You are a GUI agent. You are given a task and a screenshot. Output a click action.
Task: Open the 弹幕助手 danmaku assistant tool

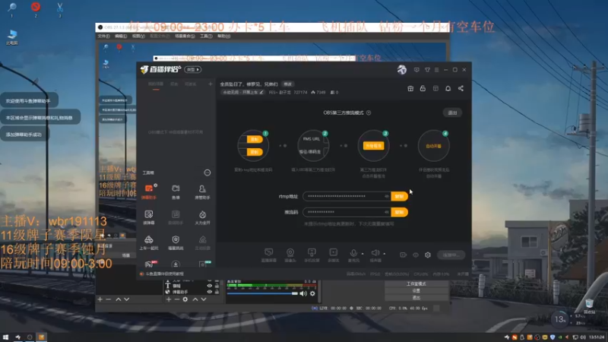point(149,192)
